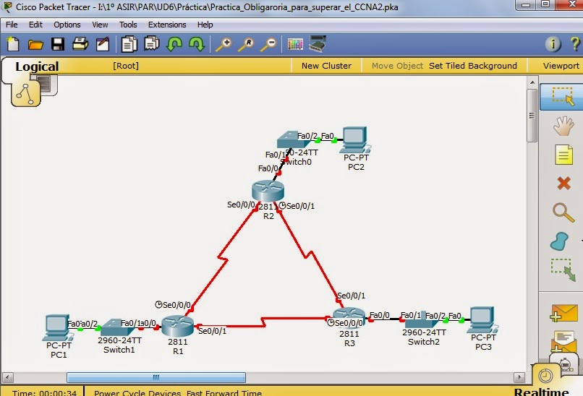Click the Print icon
The width and height of the screenshot is (583, 396).
pyautogui.click(x=80, y=44)
